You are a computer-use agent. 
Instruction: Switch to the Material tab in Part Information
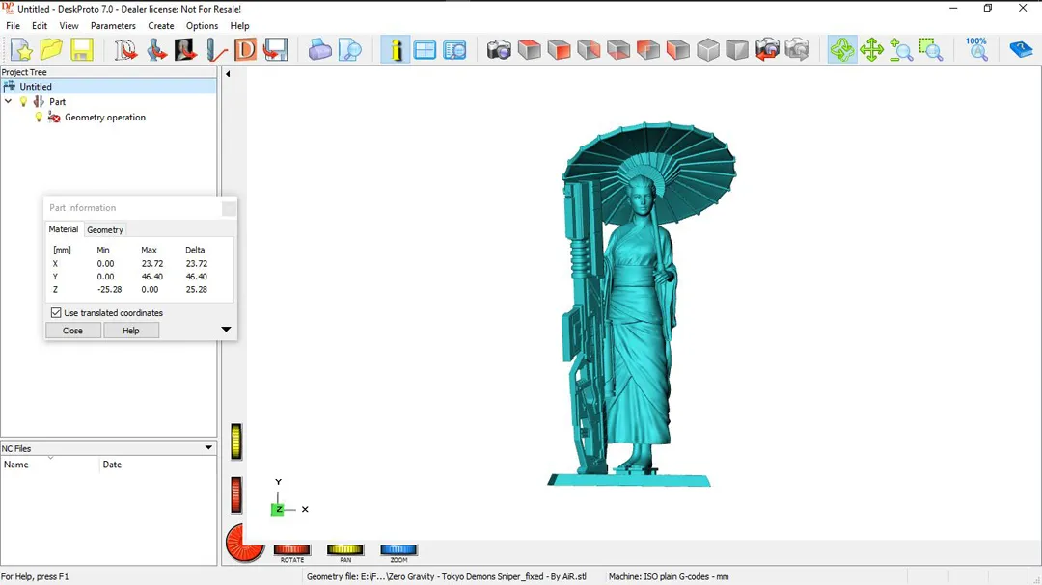[63, 229]
